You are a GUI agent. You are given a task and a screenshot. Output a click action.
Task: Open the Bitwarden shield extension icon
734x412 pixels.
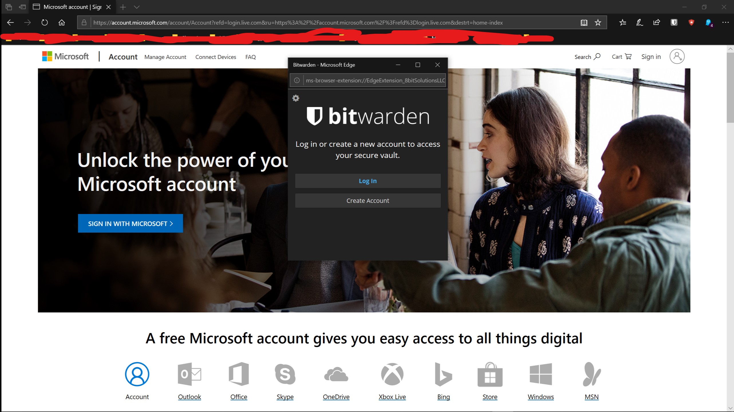(x=674, y=23)
